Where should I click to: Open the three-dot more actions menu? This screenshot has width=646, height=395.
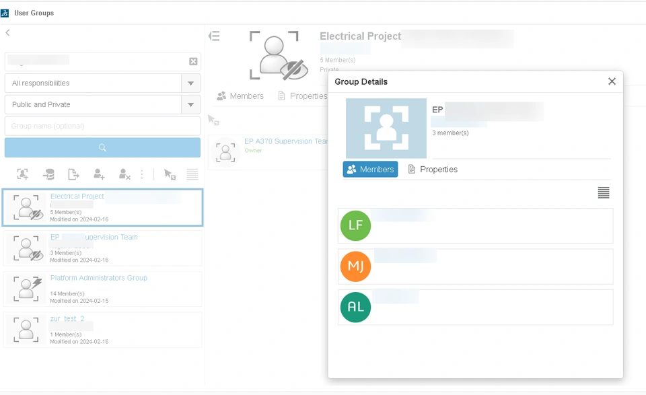click(142, 175)
